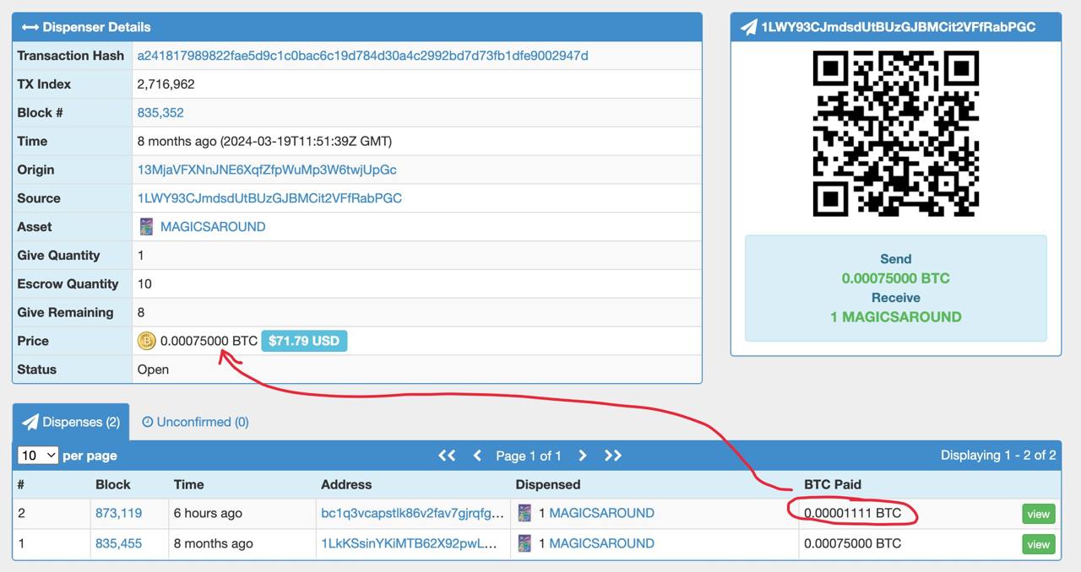The width and height of the screenshot is (1081, 572).
Task: Open block 835,352 link
Action: [160, 112]
